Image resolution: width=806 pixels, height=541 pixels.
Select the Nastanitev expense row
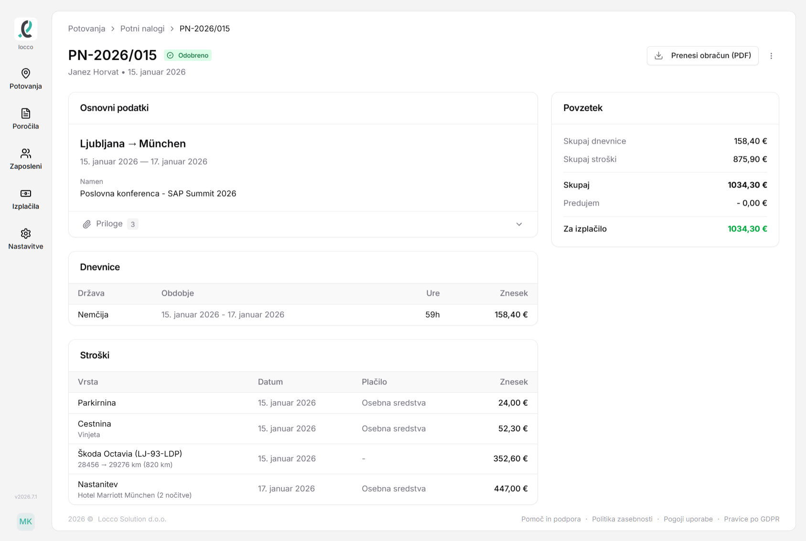pyautogui.click(x=303, y=489)
